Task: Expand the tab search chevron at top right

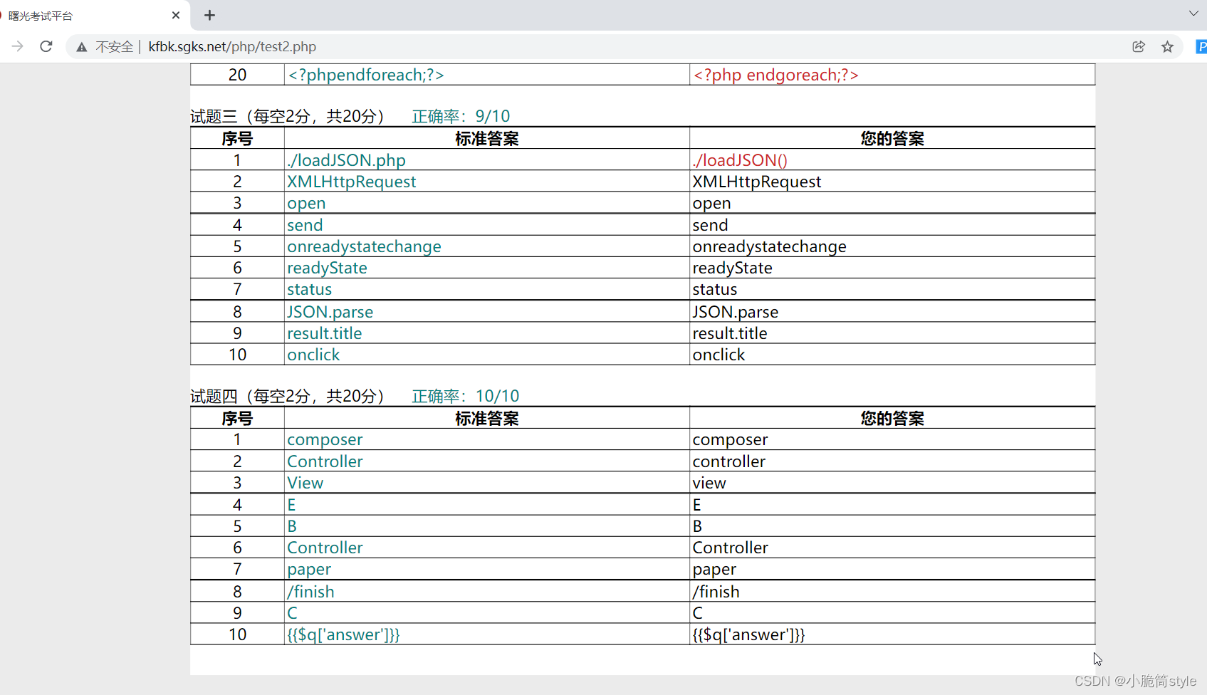Action: click(1193, 14)
